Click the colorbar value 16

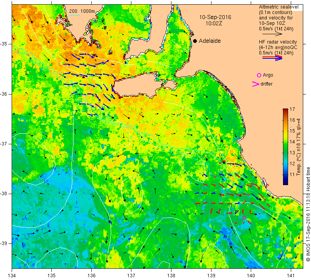pos(292,120)
